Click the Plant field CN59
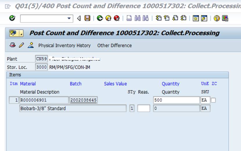The height and width of the screenshot is (151, 241). click(41, 59)
